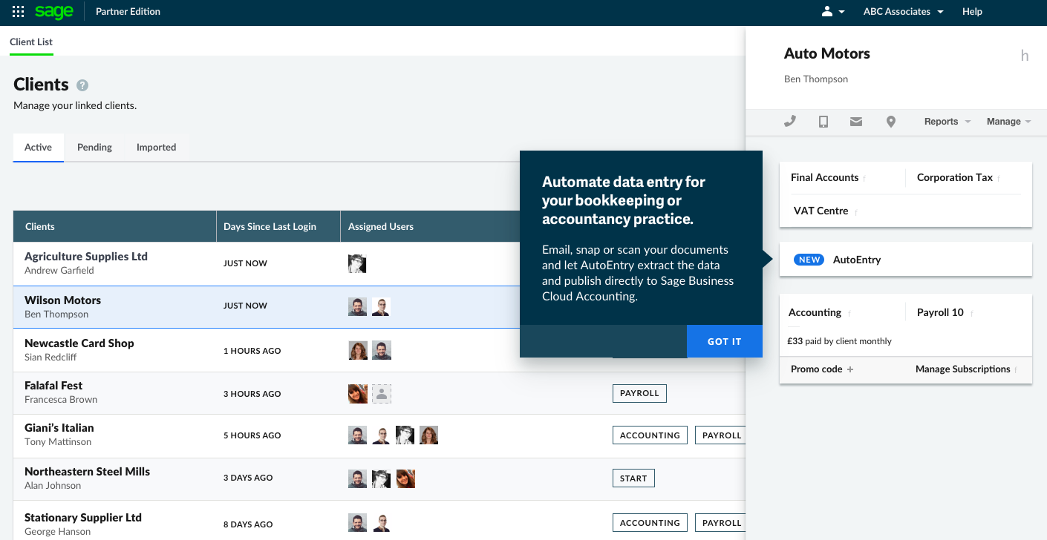Screen dimensions: 1047x540
Task: Expand the Manage dropdown menu
Action: pos(1008,122)
